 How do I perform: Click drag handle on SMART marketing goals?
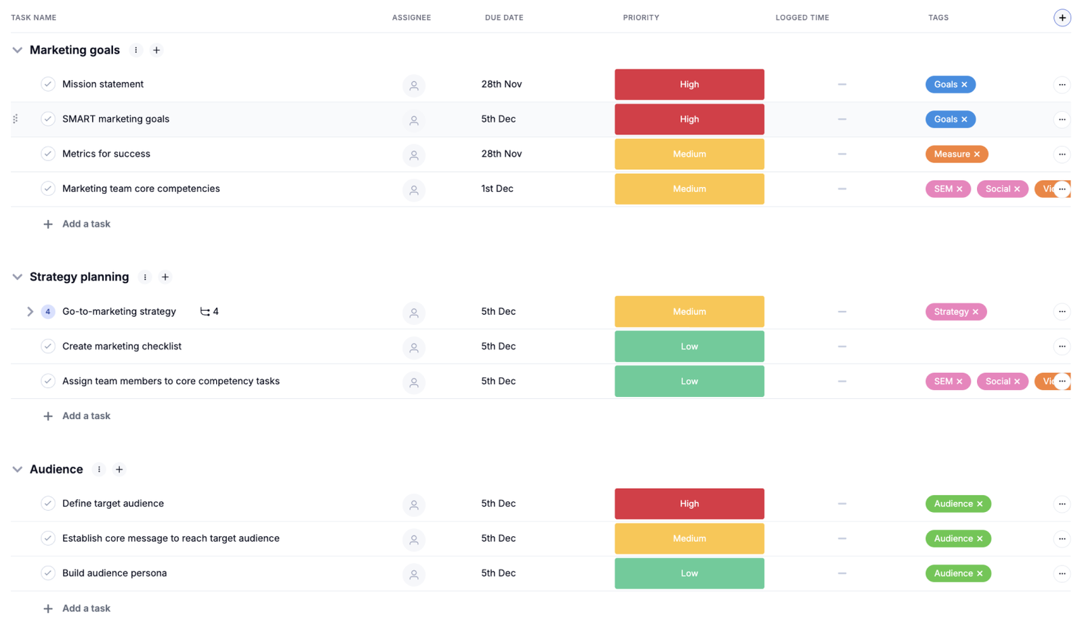click(x=16, y=119)
